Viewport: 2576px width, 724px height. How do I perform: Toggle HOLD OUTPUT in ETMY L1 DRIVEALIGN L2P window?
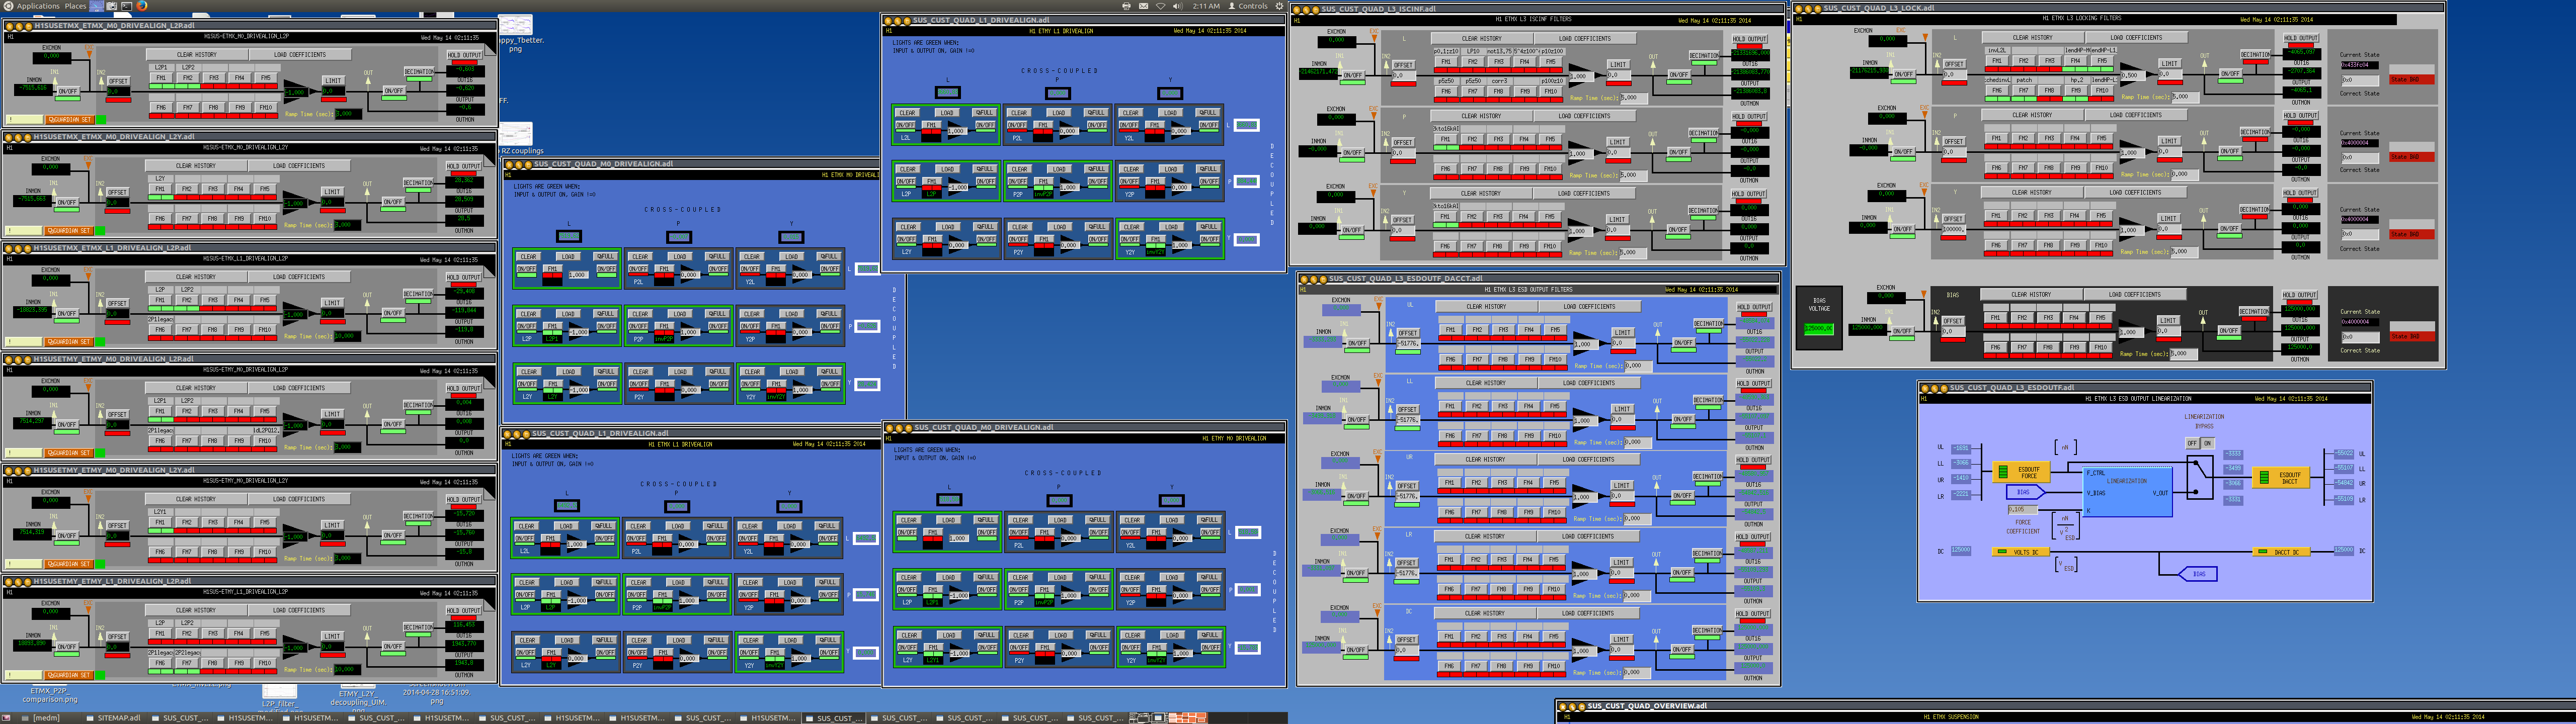point(463,610)
